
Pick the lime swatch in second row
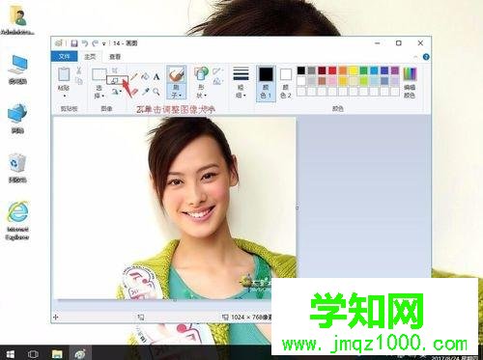tap(363, 81)
